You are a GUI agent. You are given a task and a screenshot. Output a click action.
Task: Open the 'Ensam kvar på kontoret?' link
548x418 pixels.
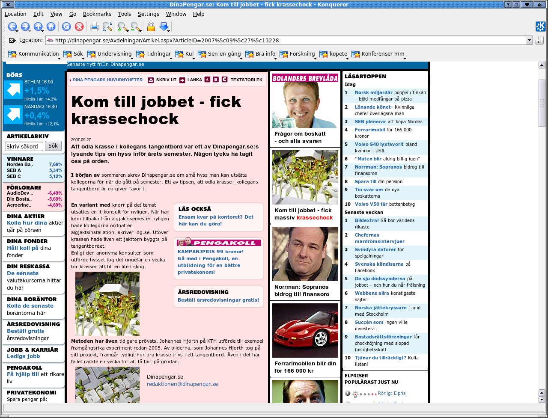click(216, 220)
